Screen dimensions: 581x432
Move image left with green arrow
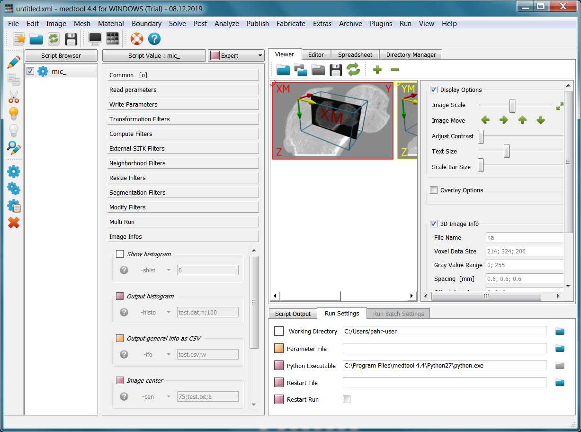click(485, 120)
